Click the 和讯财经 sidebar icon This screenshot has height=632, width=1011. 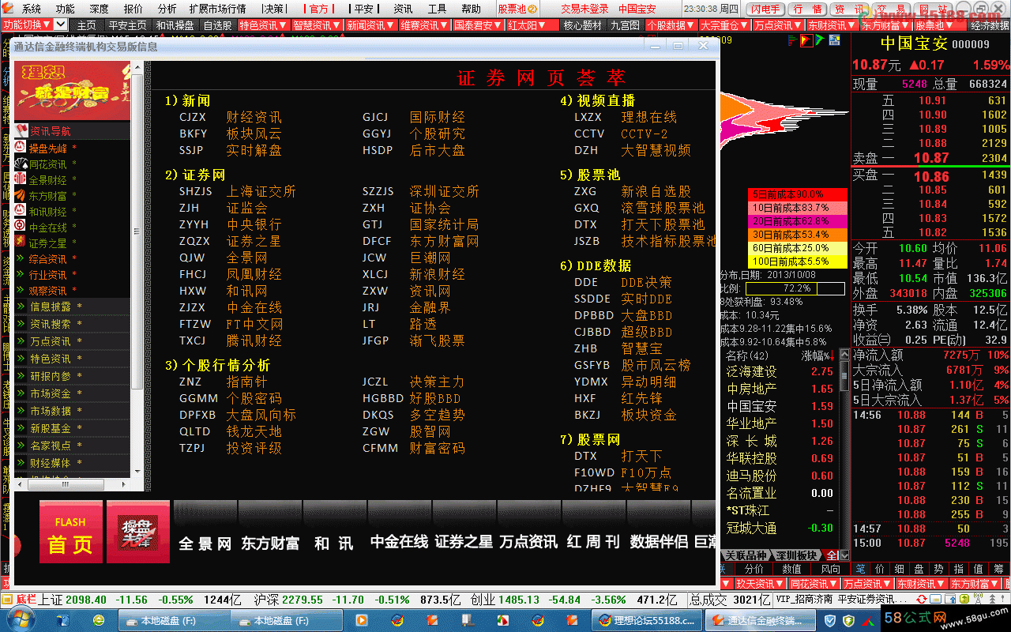click(x=21, y=211)
